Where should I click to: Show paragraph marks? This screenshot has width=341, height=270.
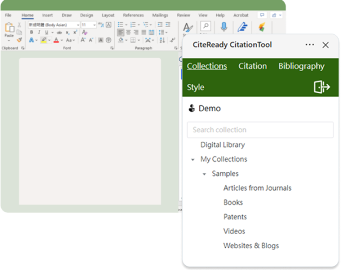(x=172, y=40)
